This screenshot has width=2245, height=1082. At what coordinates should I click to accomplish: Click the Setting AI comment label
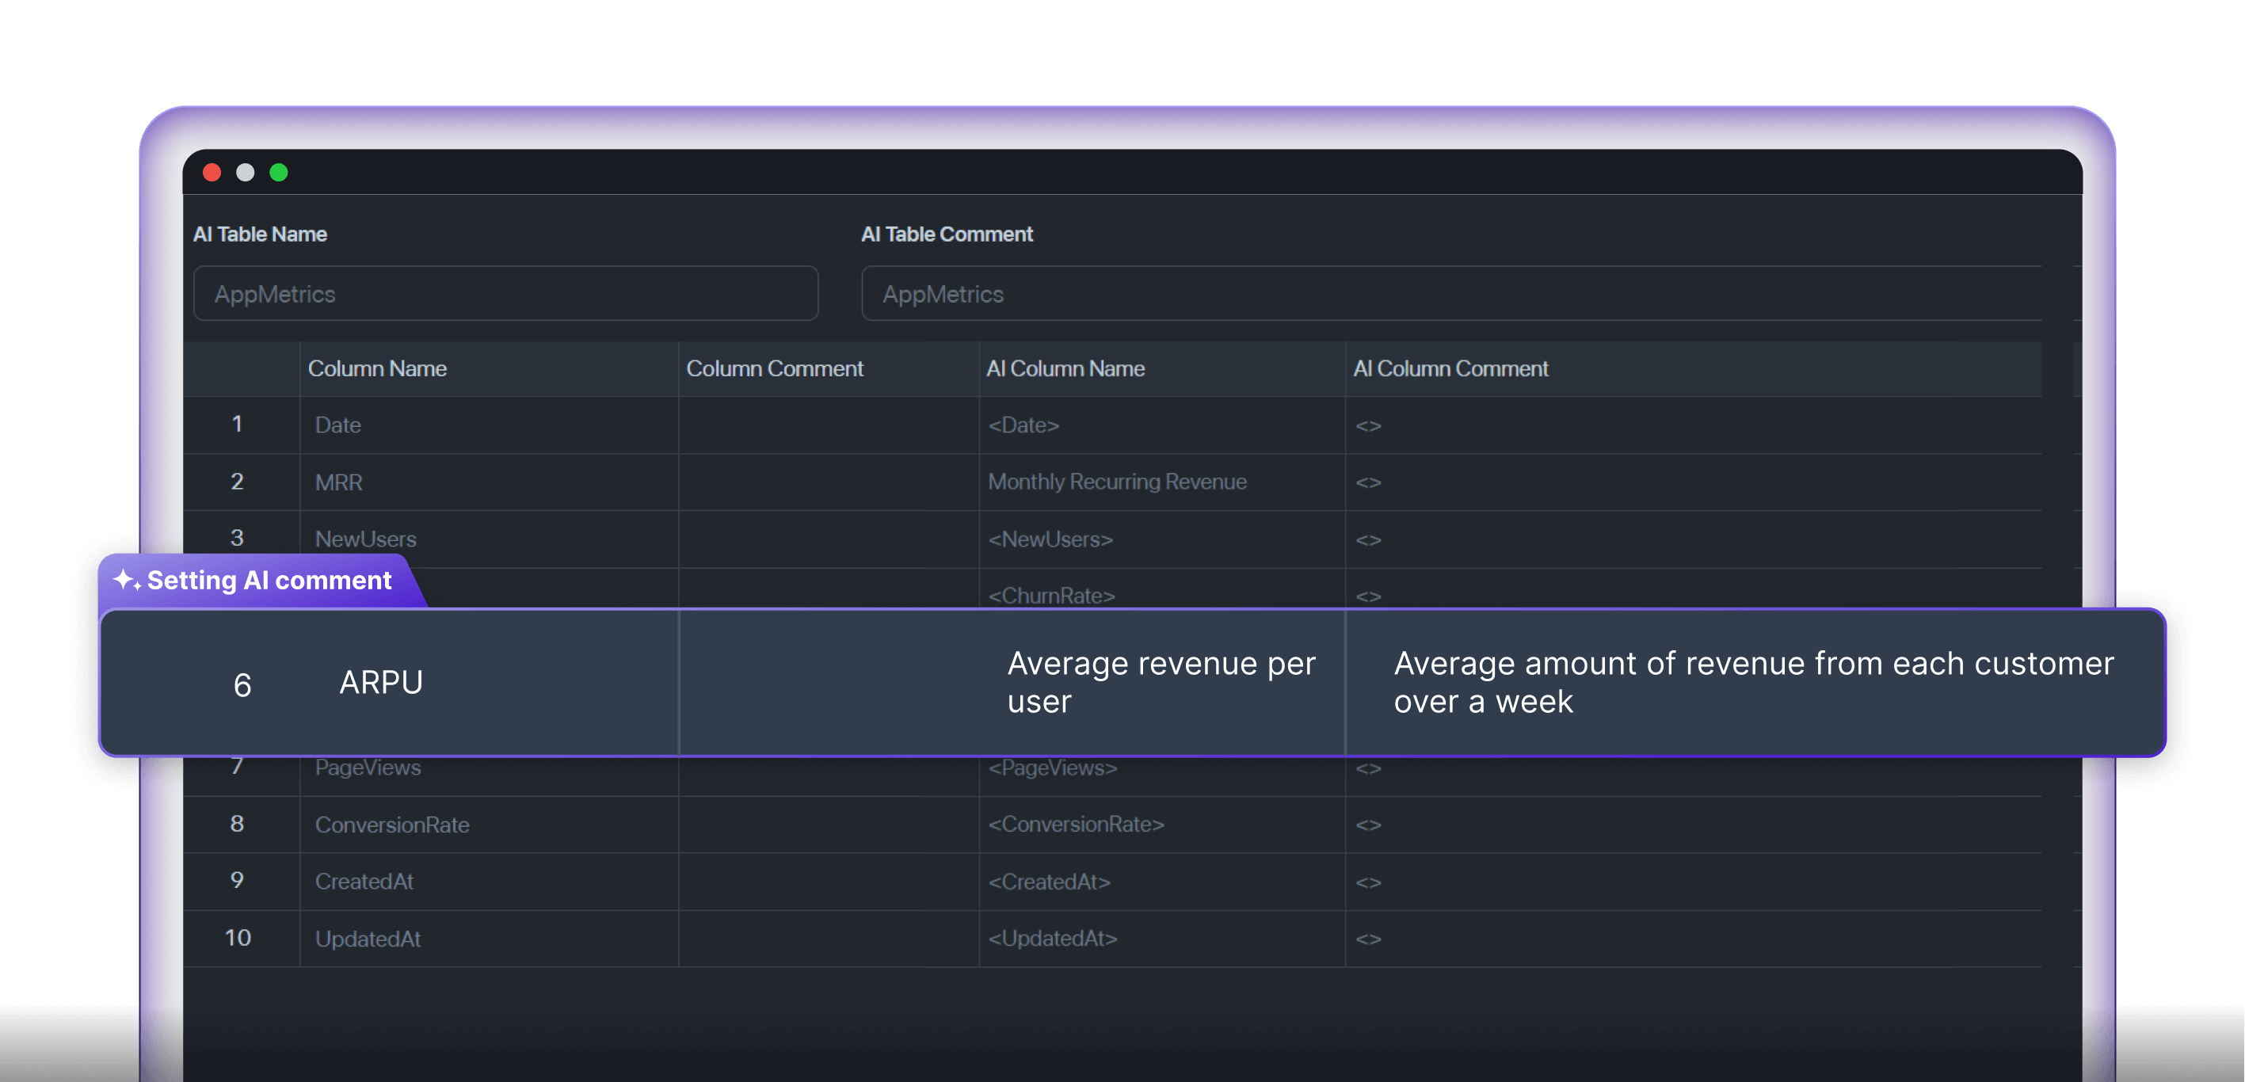(x=269, y=580)
